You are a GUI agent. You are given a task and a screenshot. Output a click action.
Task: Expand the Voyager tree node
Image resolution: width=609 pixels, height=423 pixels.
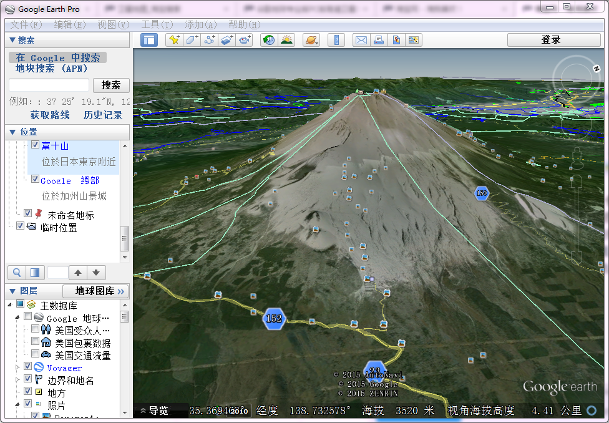click(x=17, y=367)
